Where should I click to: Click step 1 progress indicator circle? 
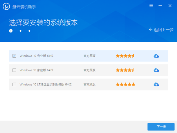tap(11, 31)
